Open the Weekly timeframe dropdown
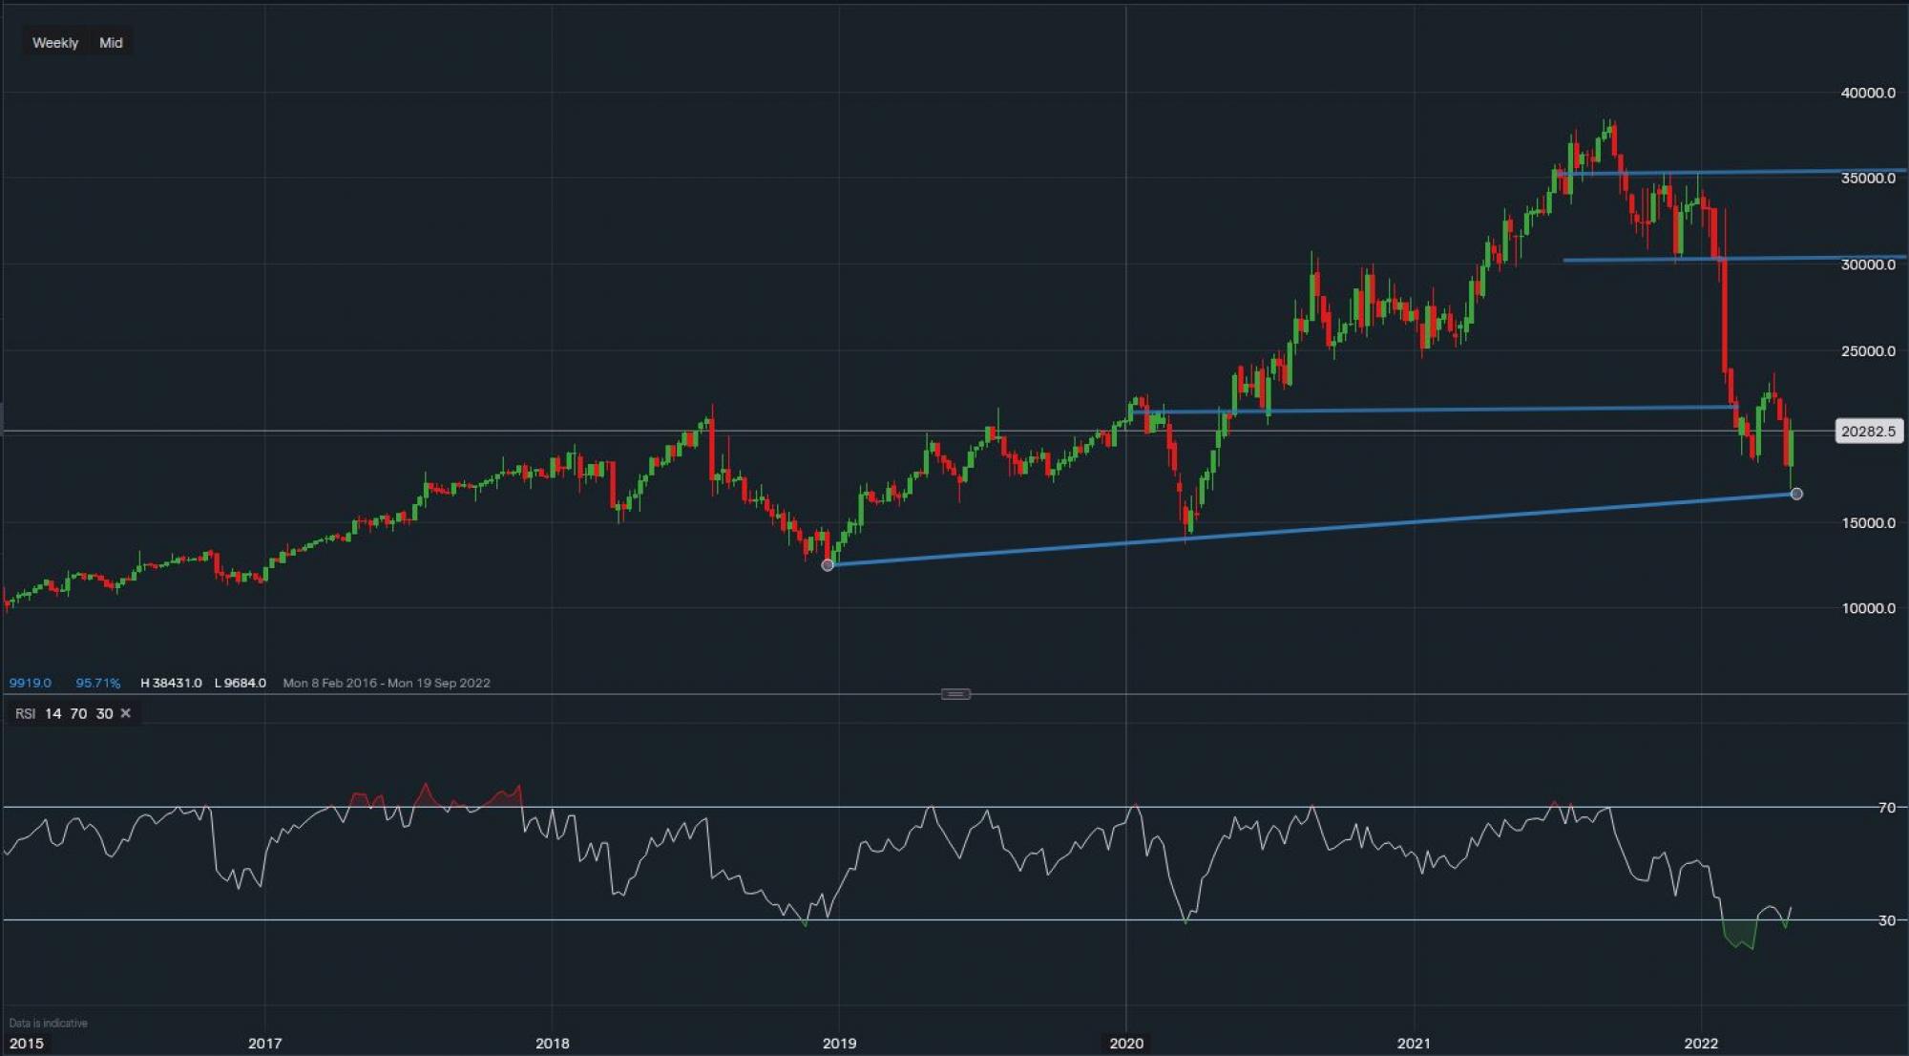Screen dimensions: 1909x1056 [x=54, y=42]
